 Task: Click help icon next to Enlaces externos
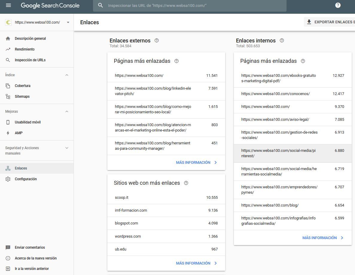click(156, 41)
